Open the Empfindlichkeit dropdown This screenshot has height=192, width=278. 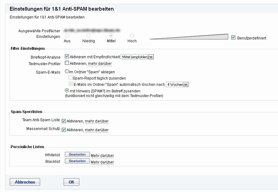tap(137, 57)
